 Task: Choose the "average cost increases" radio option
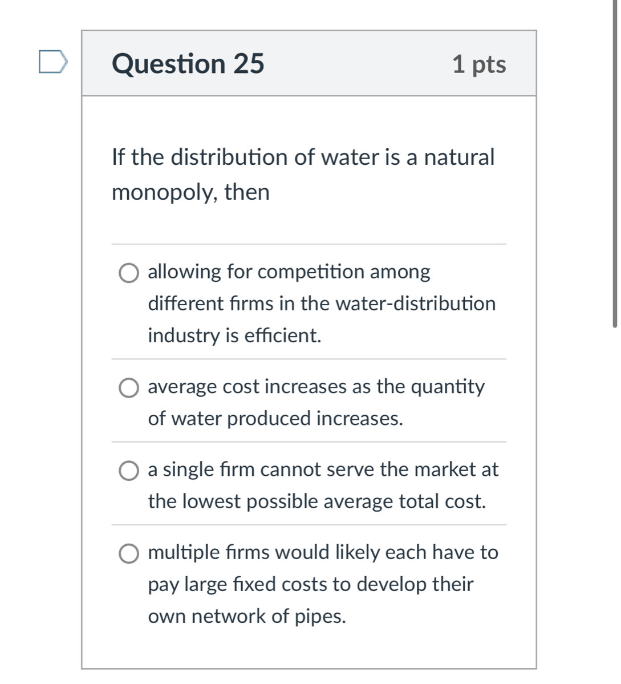point(129,388)
